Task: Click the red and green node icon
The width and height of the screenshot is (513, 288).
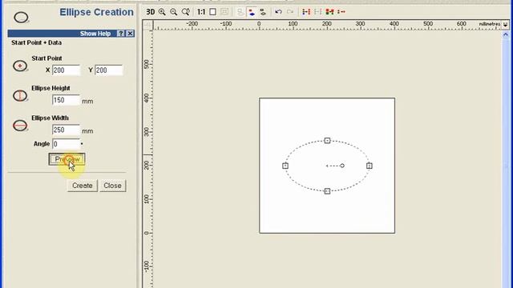Action: [329, 12]
